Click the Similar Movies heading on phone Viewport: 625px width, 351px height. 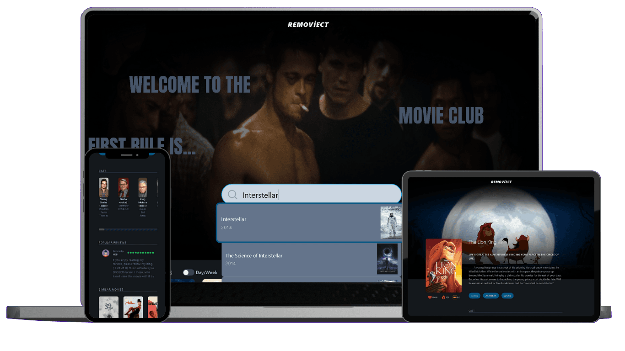111,290
